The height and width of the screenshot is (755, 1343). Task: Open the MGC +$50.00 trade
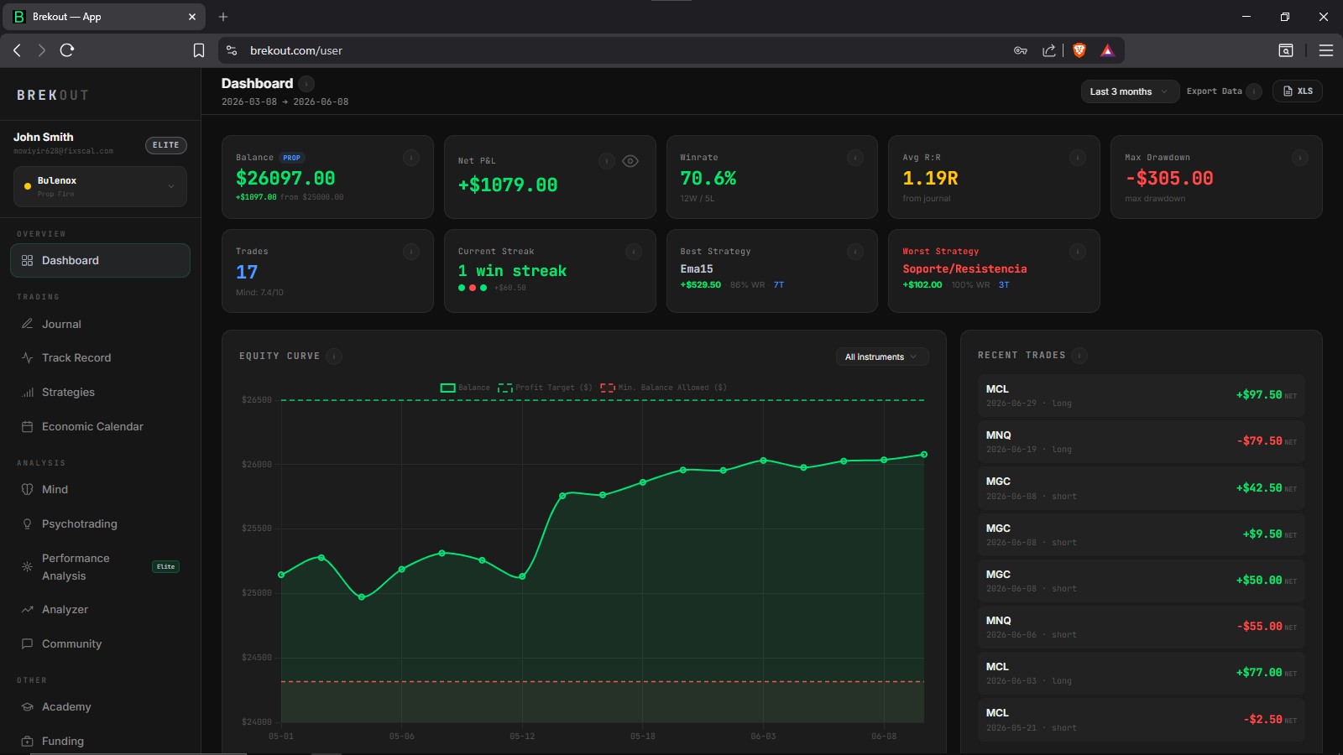coord(1142,581)
